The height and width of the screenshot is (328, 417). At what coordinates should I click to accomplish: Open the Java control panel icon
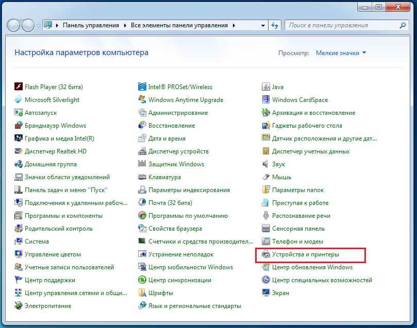(x=266, y=87)
